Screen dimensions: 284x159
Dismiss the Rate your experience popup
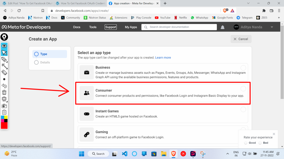tap(274, 134)
